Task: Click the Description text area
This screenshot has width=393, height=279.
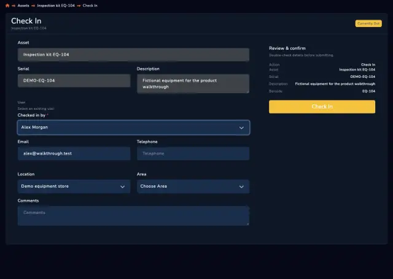Action: [193, 84]
